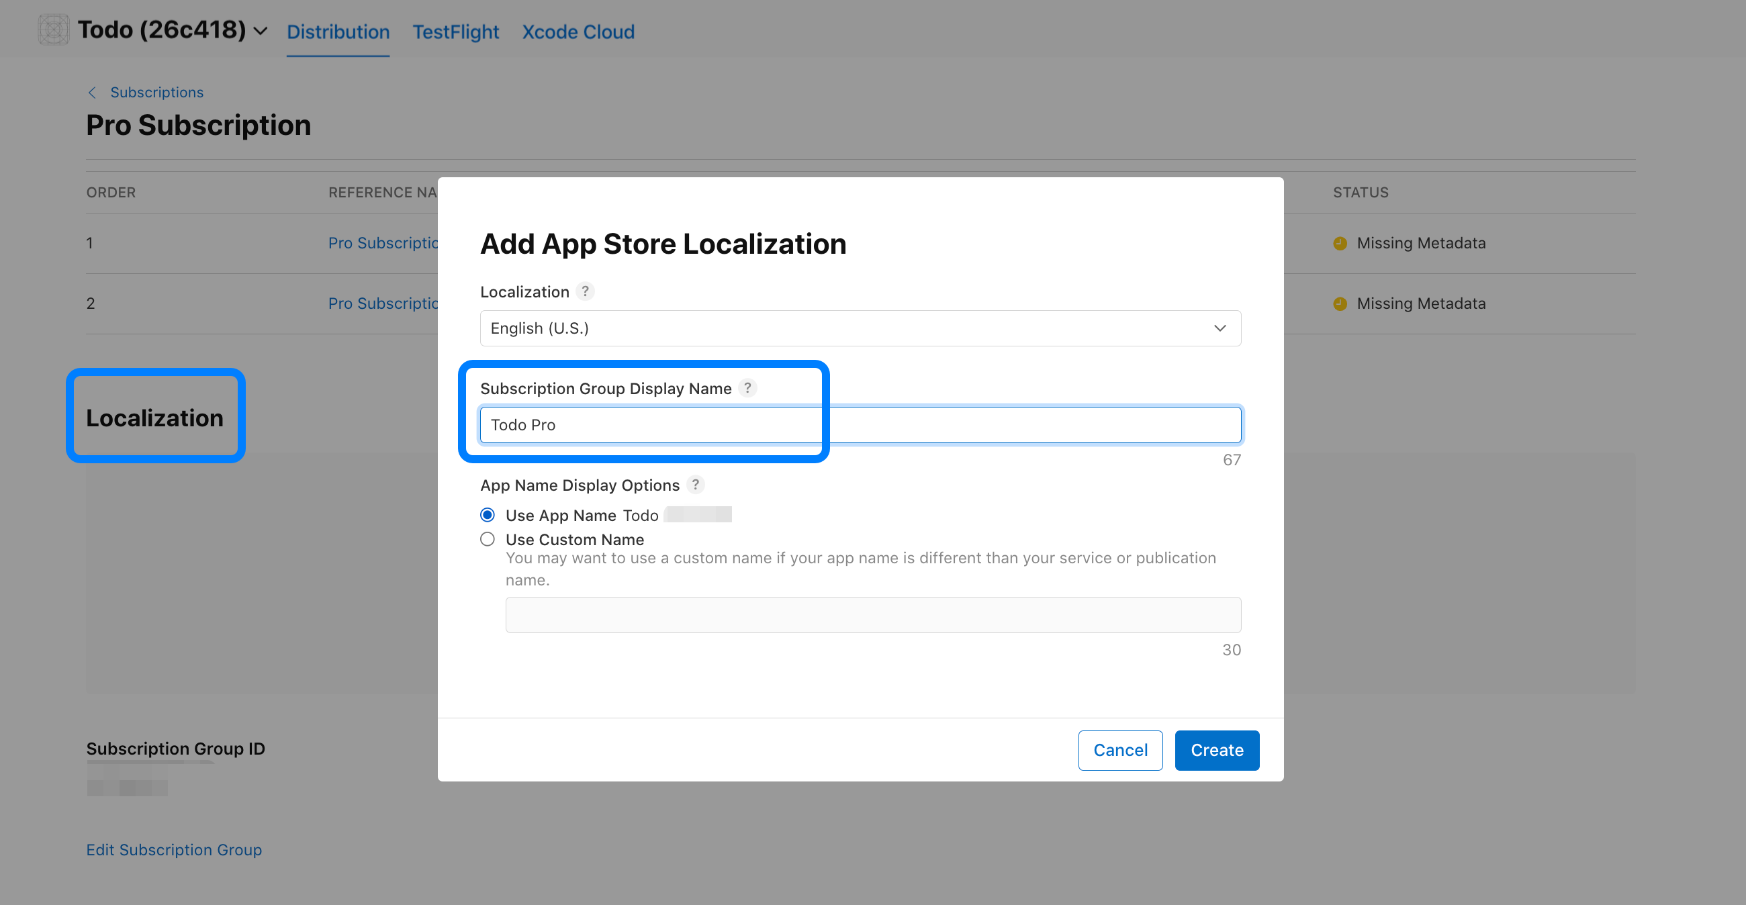Click the Todo app icon placeholder
Image resolution: width=1746 pixels, height=905 pixels.
pyautogui.click(x=53, y=30)
